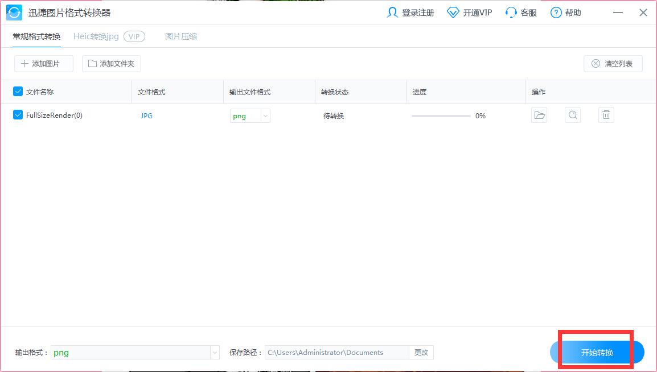Click 开始转换 to start conversion
Image resolution: width=657 pixels, height=372 pixels.
[597, 352]
